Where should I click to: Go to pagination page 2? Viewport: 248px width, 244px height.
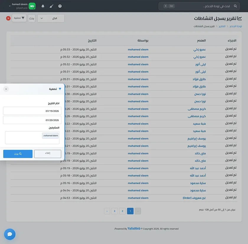[x=123, y=211]
